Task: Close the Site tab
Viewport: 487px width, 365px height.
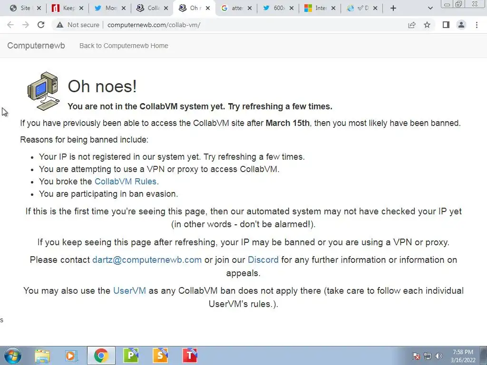Action: [x=39, y=8]
